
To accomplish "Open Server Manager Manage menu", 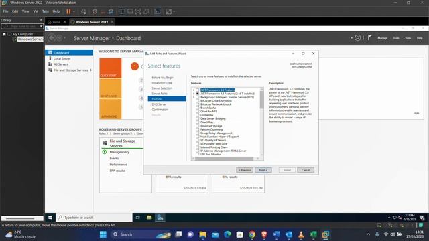I will coord(383,38).
